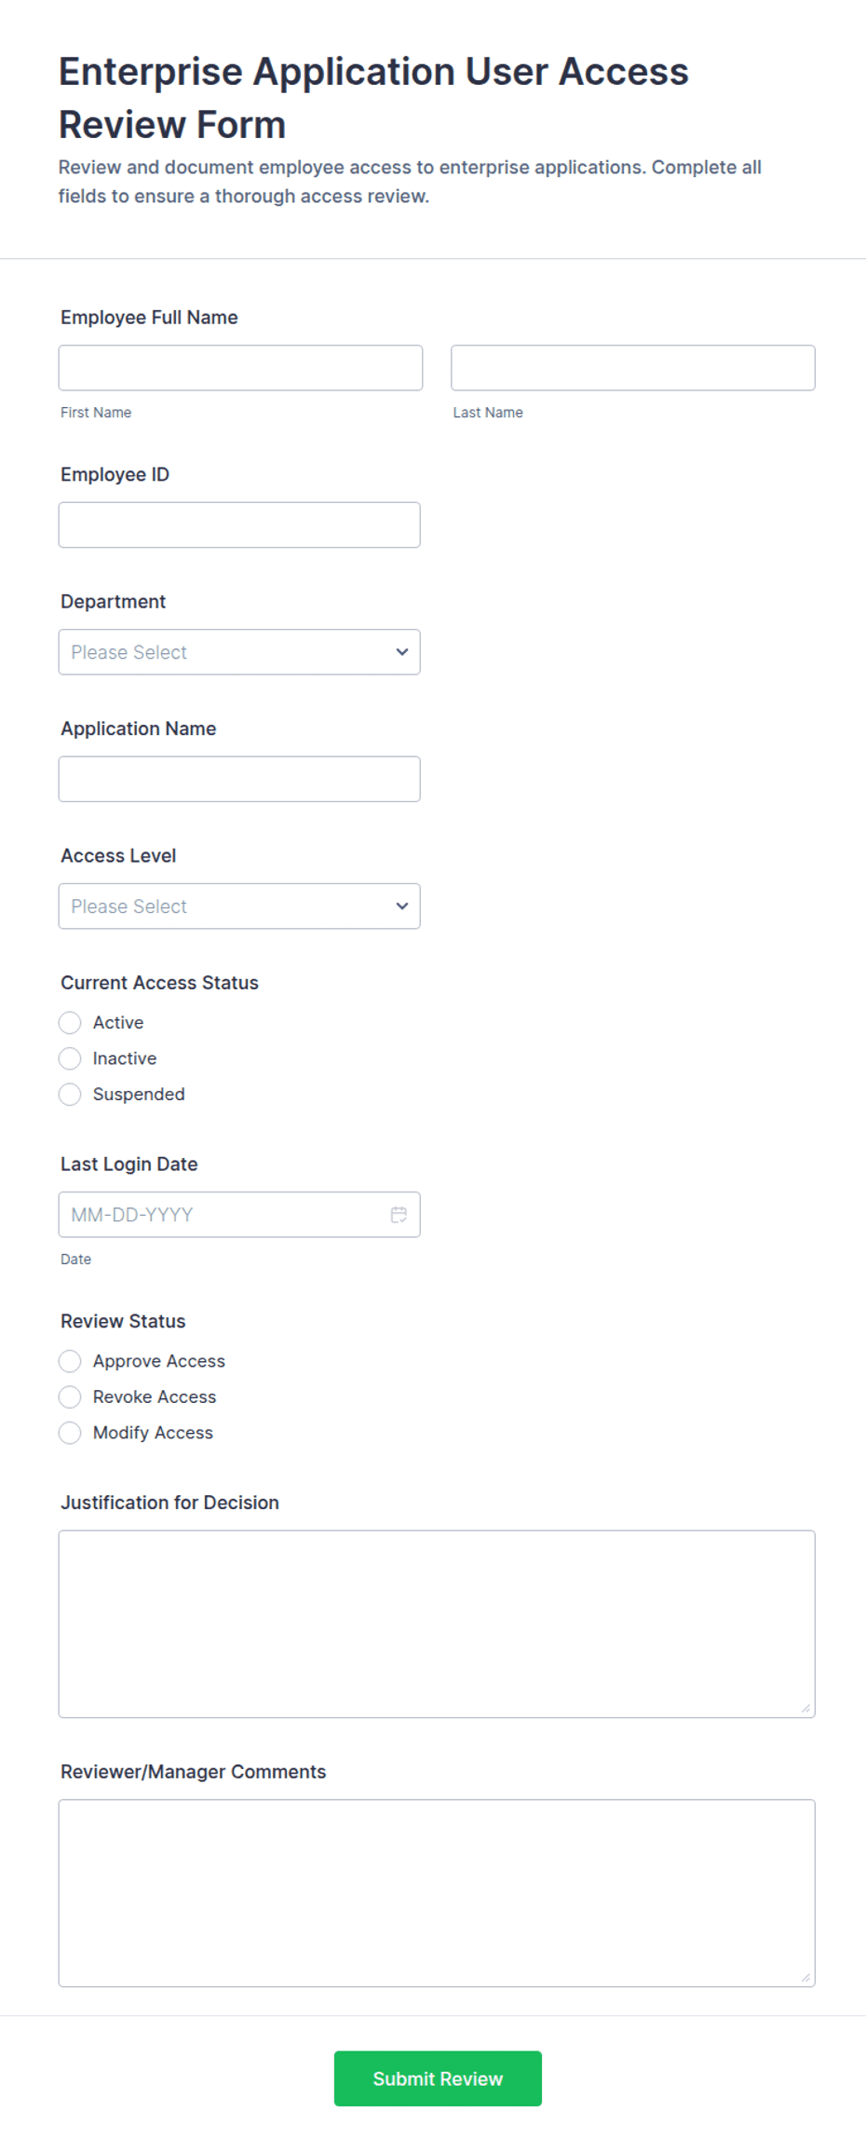Submit the review with the green button
The height and width of the screenshot is (2152, 866).
point(438,2078)
